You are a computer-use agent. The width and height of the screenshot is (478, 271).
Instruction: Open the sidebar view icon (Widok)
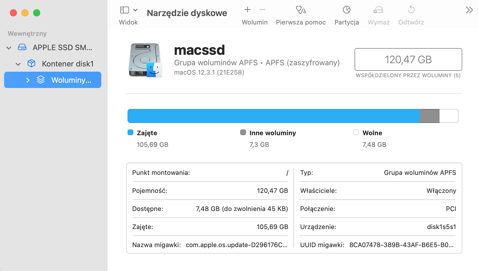click(124, 10)
